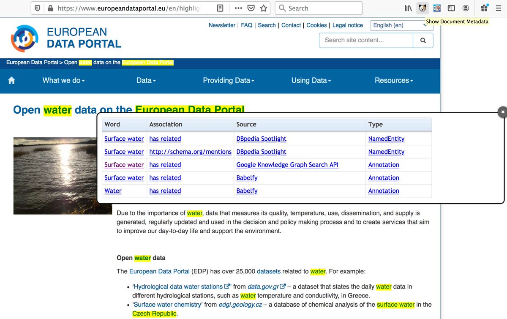Click NamedEntity in the first row
Viewport: 507px width, 319px height.
pyautogui.click(x=387, y=139)
